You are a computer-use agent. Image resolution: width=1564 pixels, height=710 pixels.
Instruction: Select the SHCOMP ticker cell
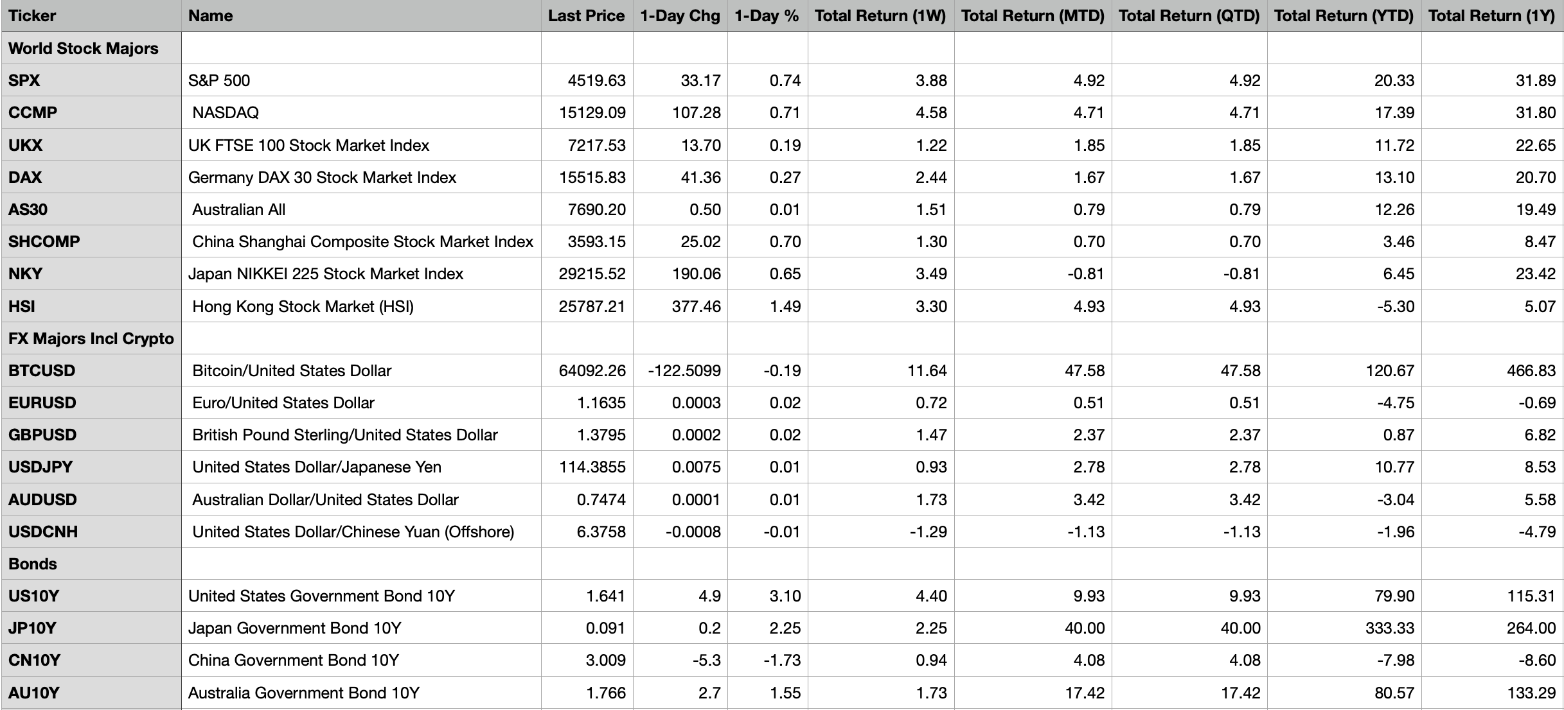tap(91, 241)
